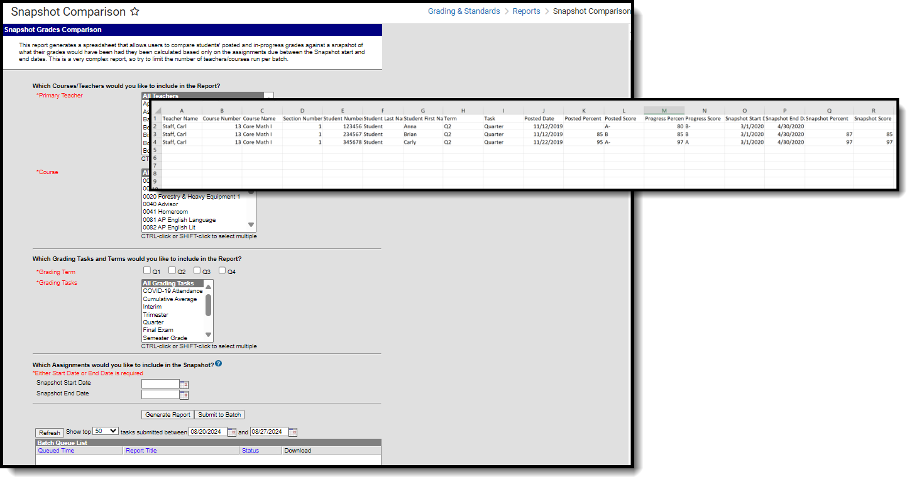Viewport: 912px width, 484px height.
Task: Sort batch queue by Report Title
Action: pos(141,451)
